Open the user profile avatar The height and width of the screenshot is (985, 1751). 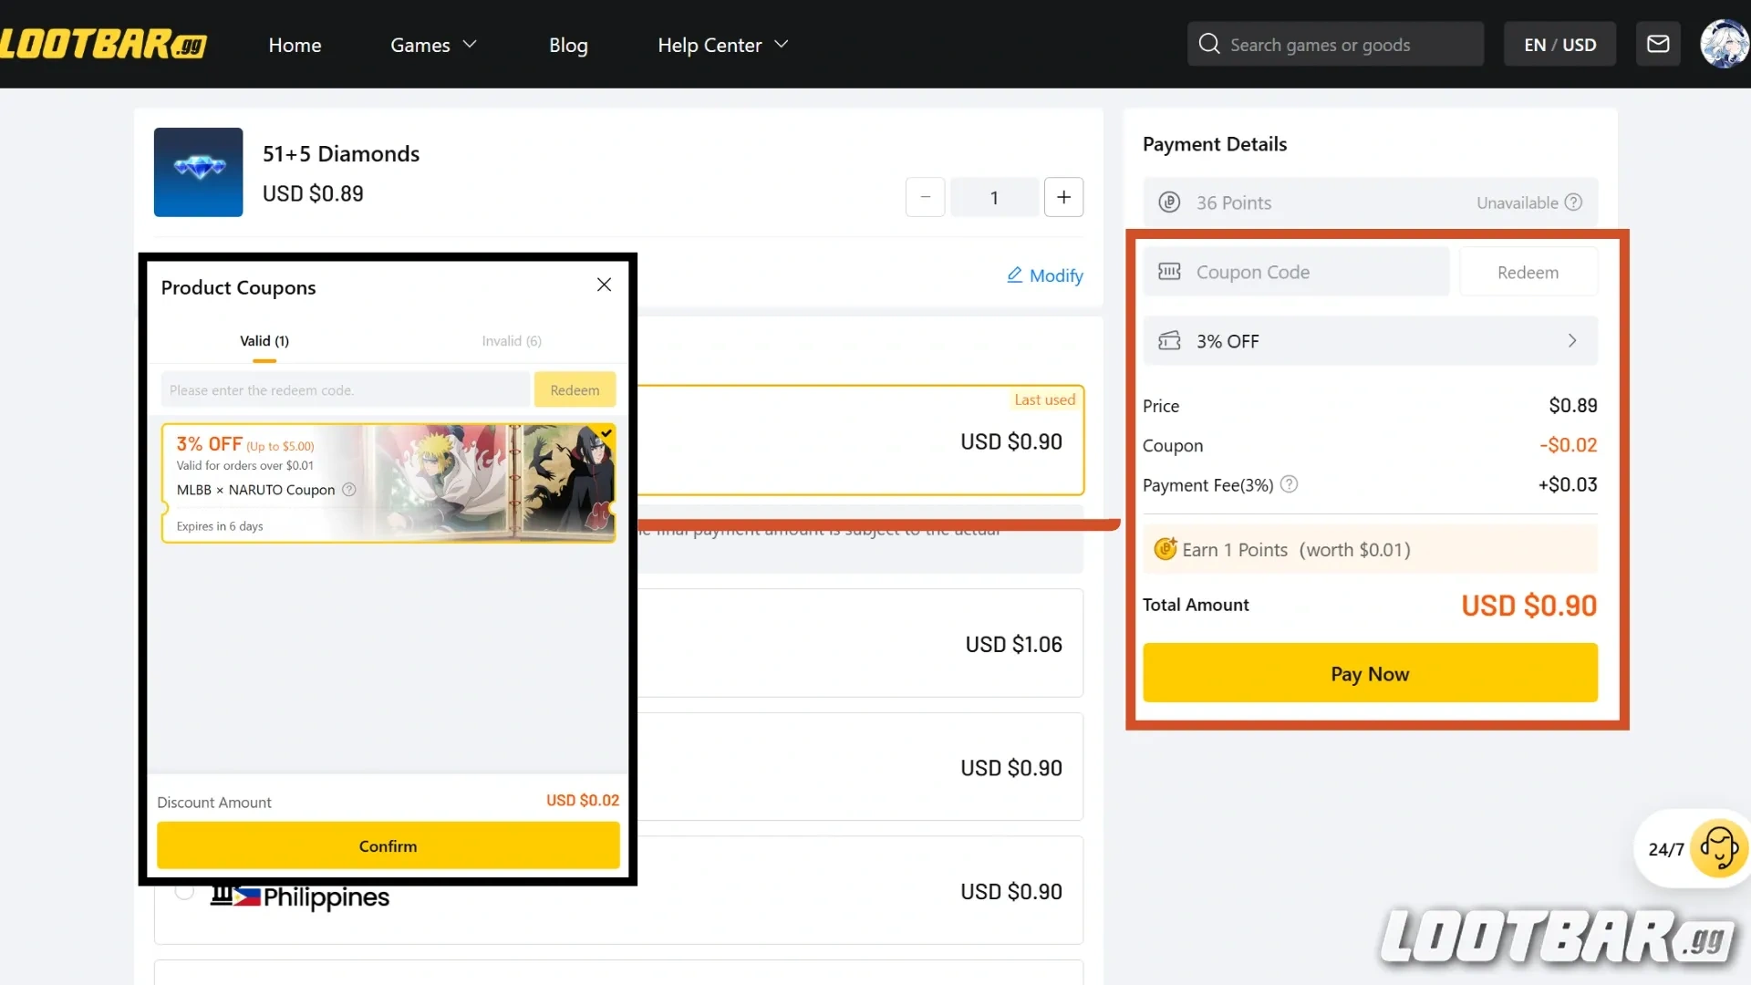[x=1724, y=44]
